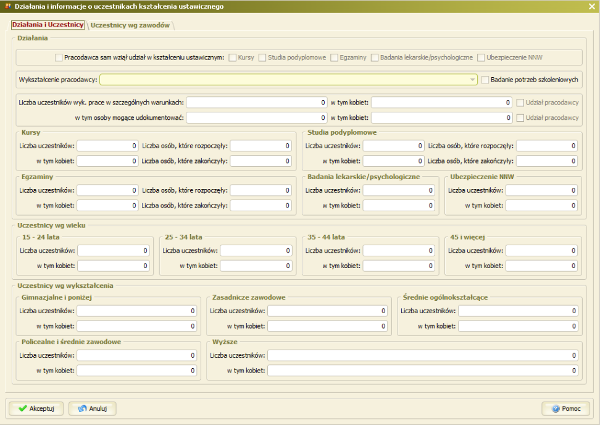The width and height of the screenshot is (600, 425).
Task: Click Ubezpieczenie NNW w tym kobiet field
Action: pos(541,206)
